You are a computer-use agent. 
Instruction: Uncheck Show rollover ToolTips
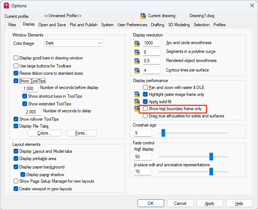point(16,119)
